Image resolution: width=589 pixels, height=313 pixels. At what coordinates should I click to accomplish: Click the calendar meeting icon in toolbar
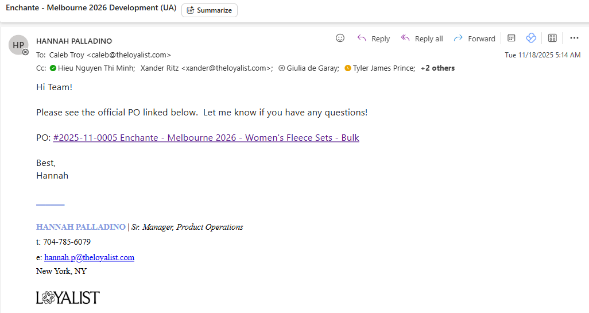511,38
